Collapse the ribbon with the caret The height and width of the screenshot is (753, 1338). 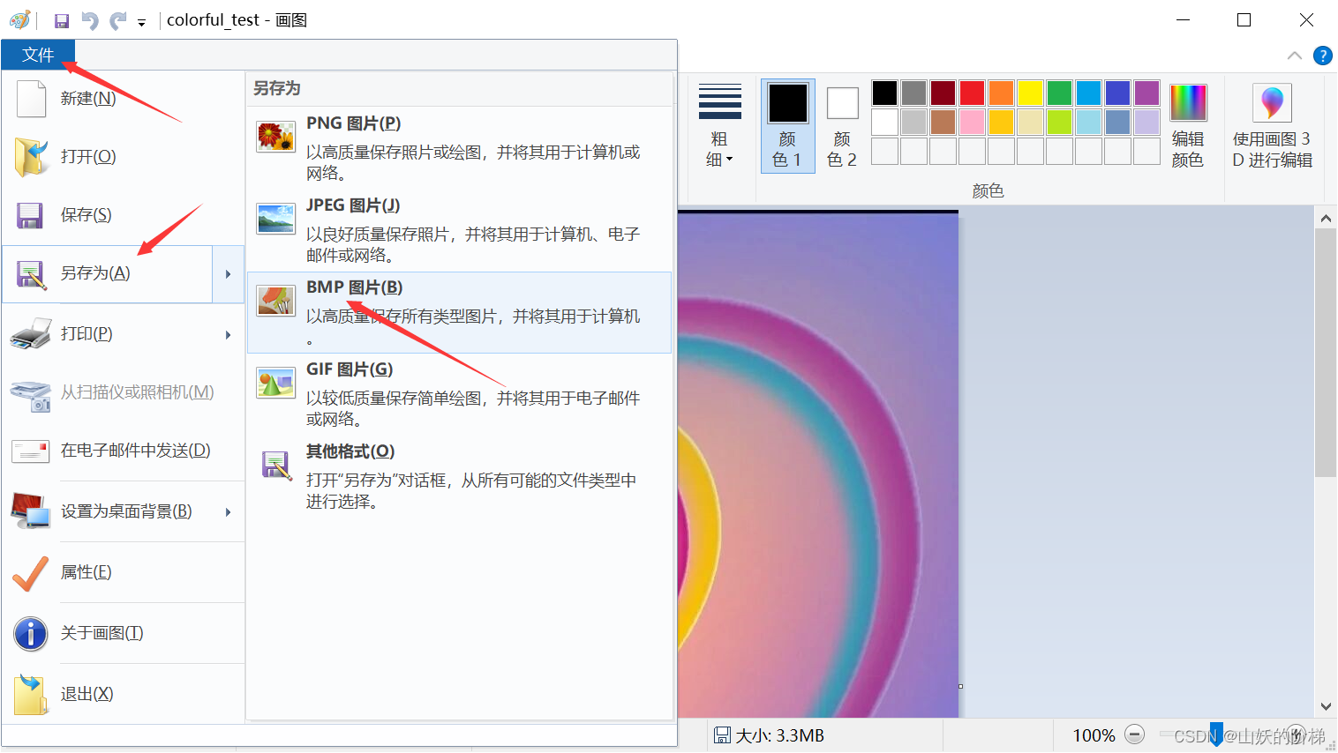click(x=1295, y=56)
